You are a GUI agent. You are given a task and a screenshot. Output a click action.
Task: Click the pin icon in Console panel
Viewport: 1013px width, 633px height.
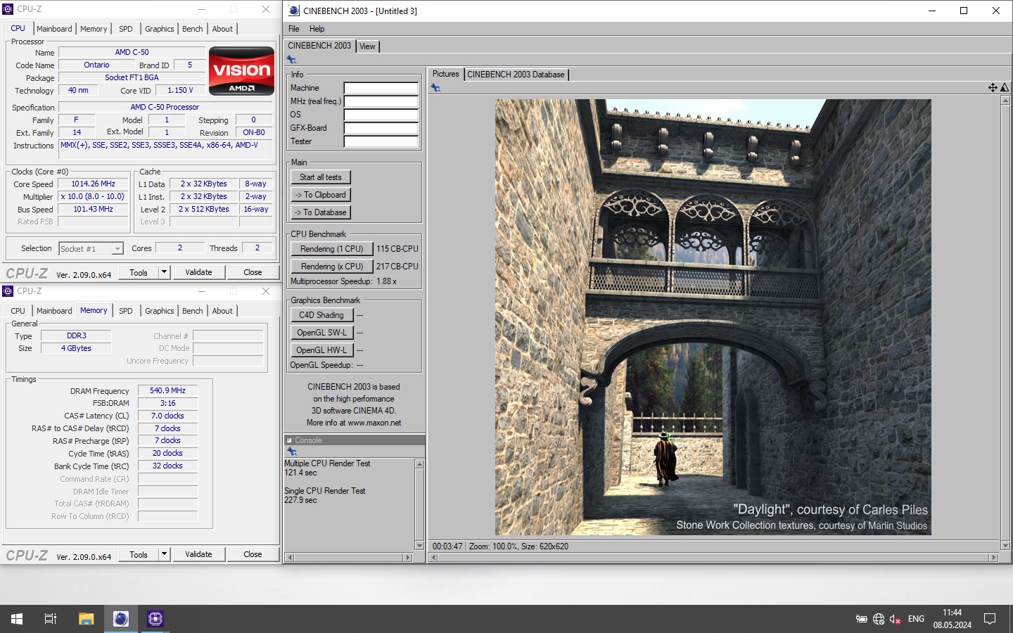tap(292, 452)
